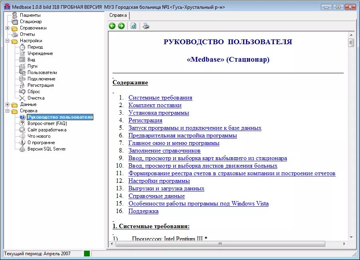Click the Справочники folder icon

(15, 28)
